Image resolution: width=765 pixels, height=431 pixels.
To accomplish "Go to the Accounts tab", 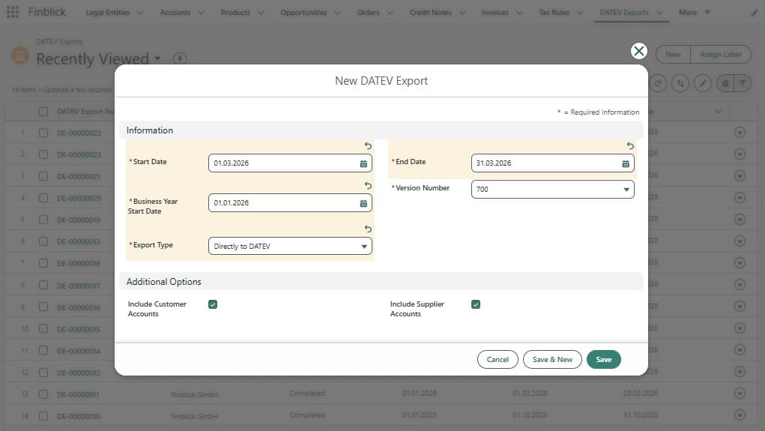I will pos(175,13).
